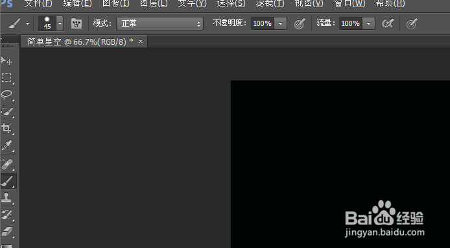Open the 窗口(W) menu

click(349, 3)
